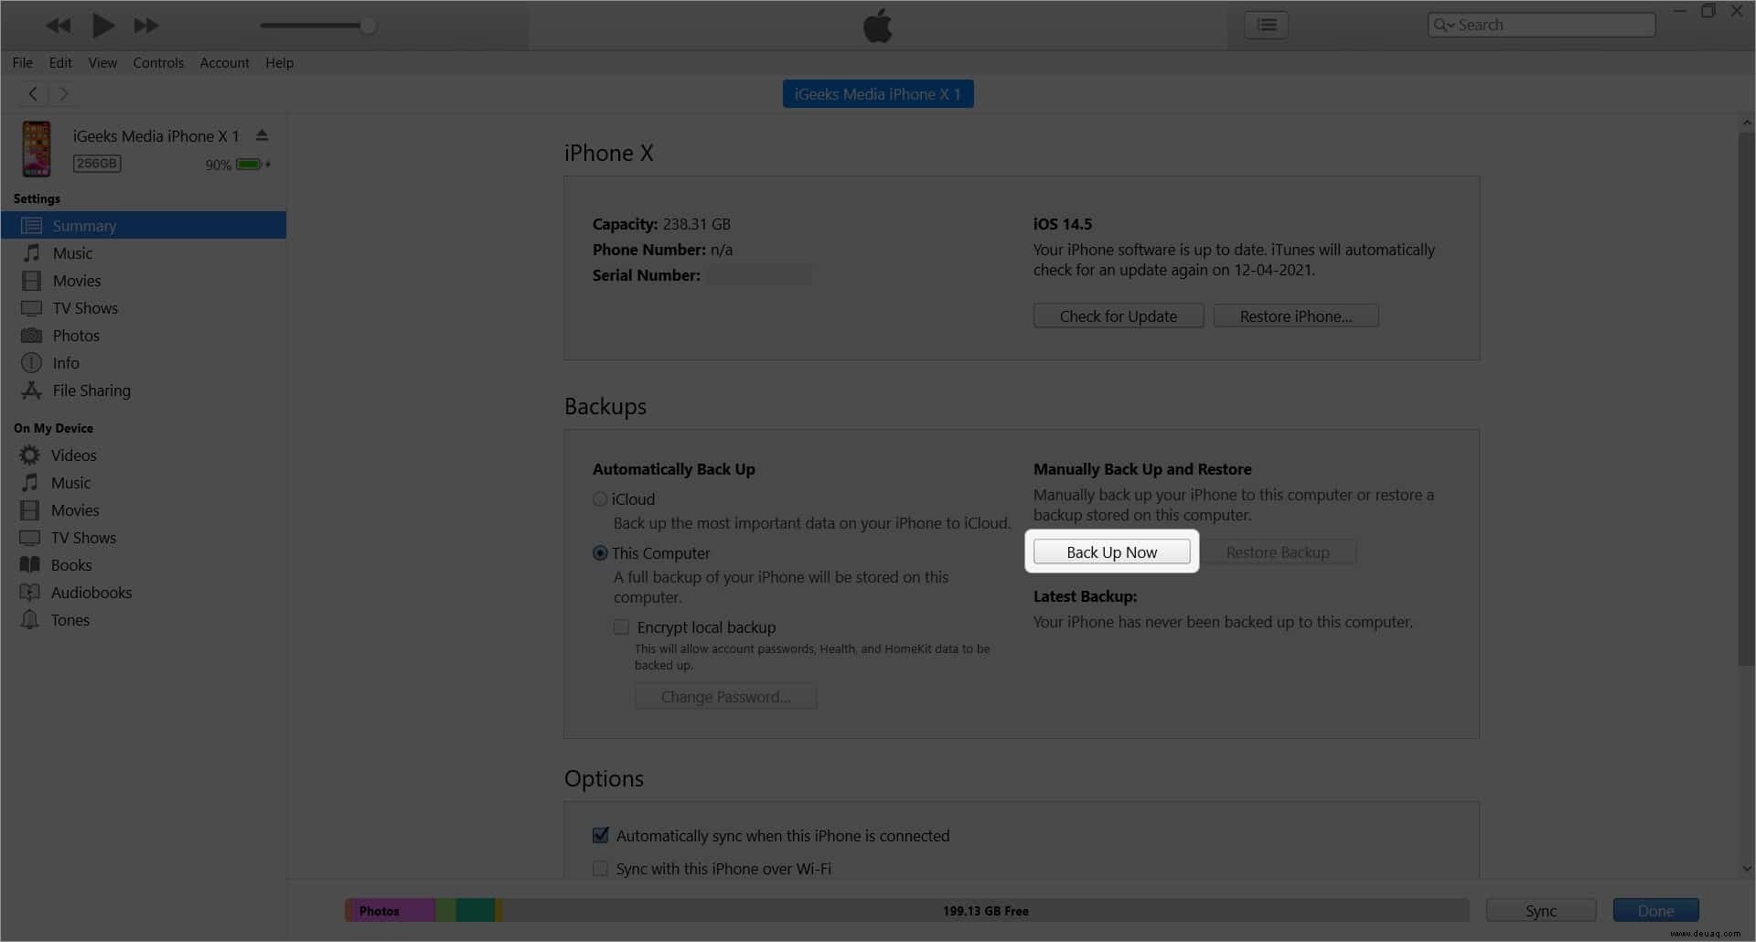
Task: Open the Controls menu
Action: click(158, 63)
